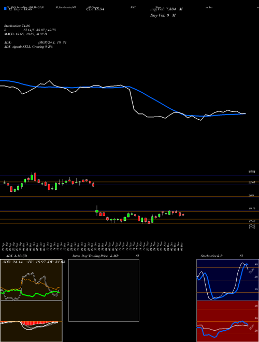Click the white closing price line in main chart
Screen dimensions: 259x342
point(132,99)
